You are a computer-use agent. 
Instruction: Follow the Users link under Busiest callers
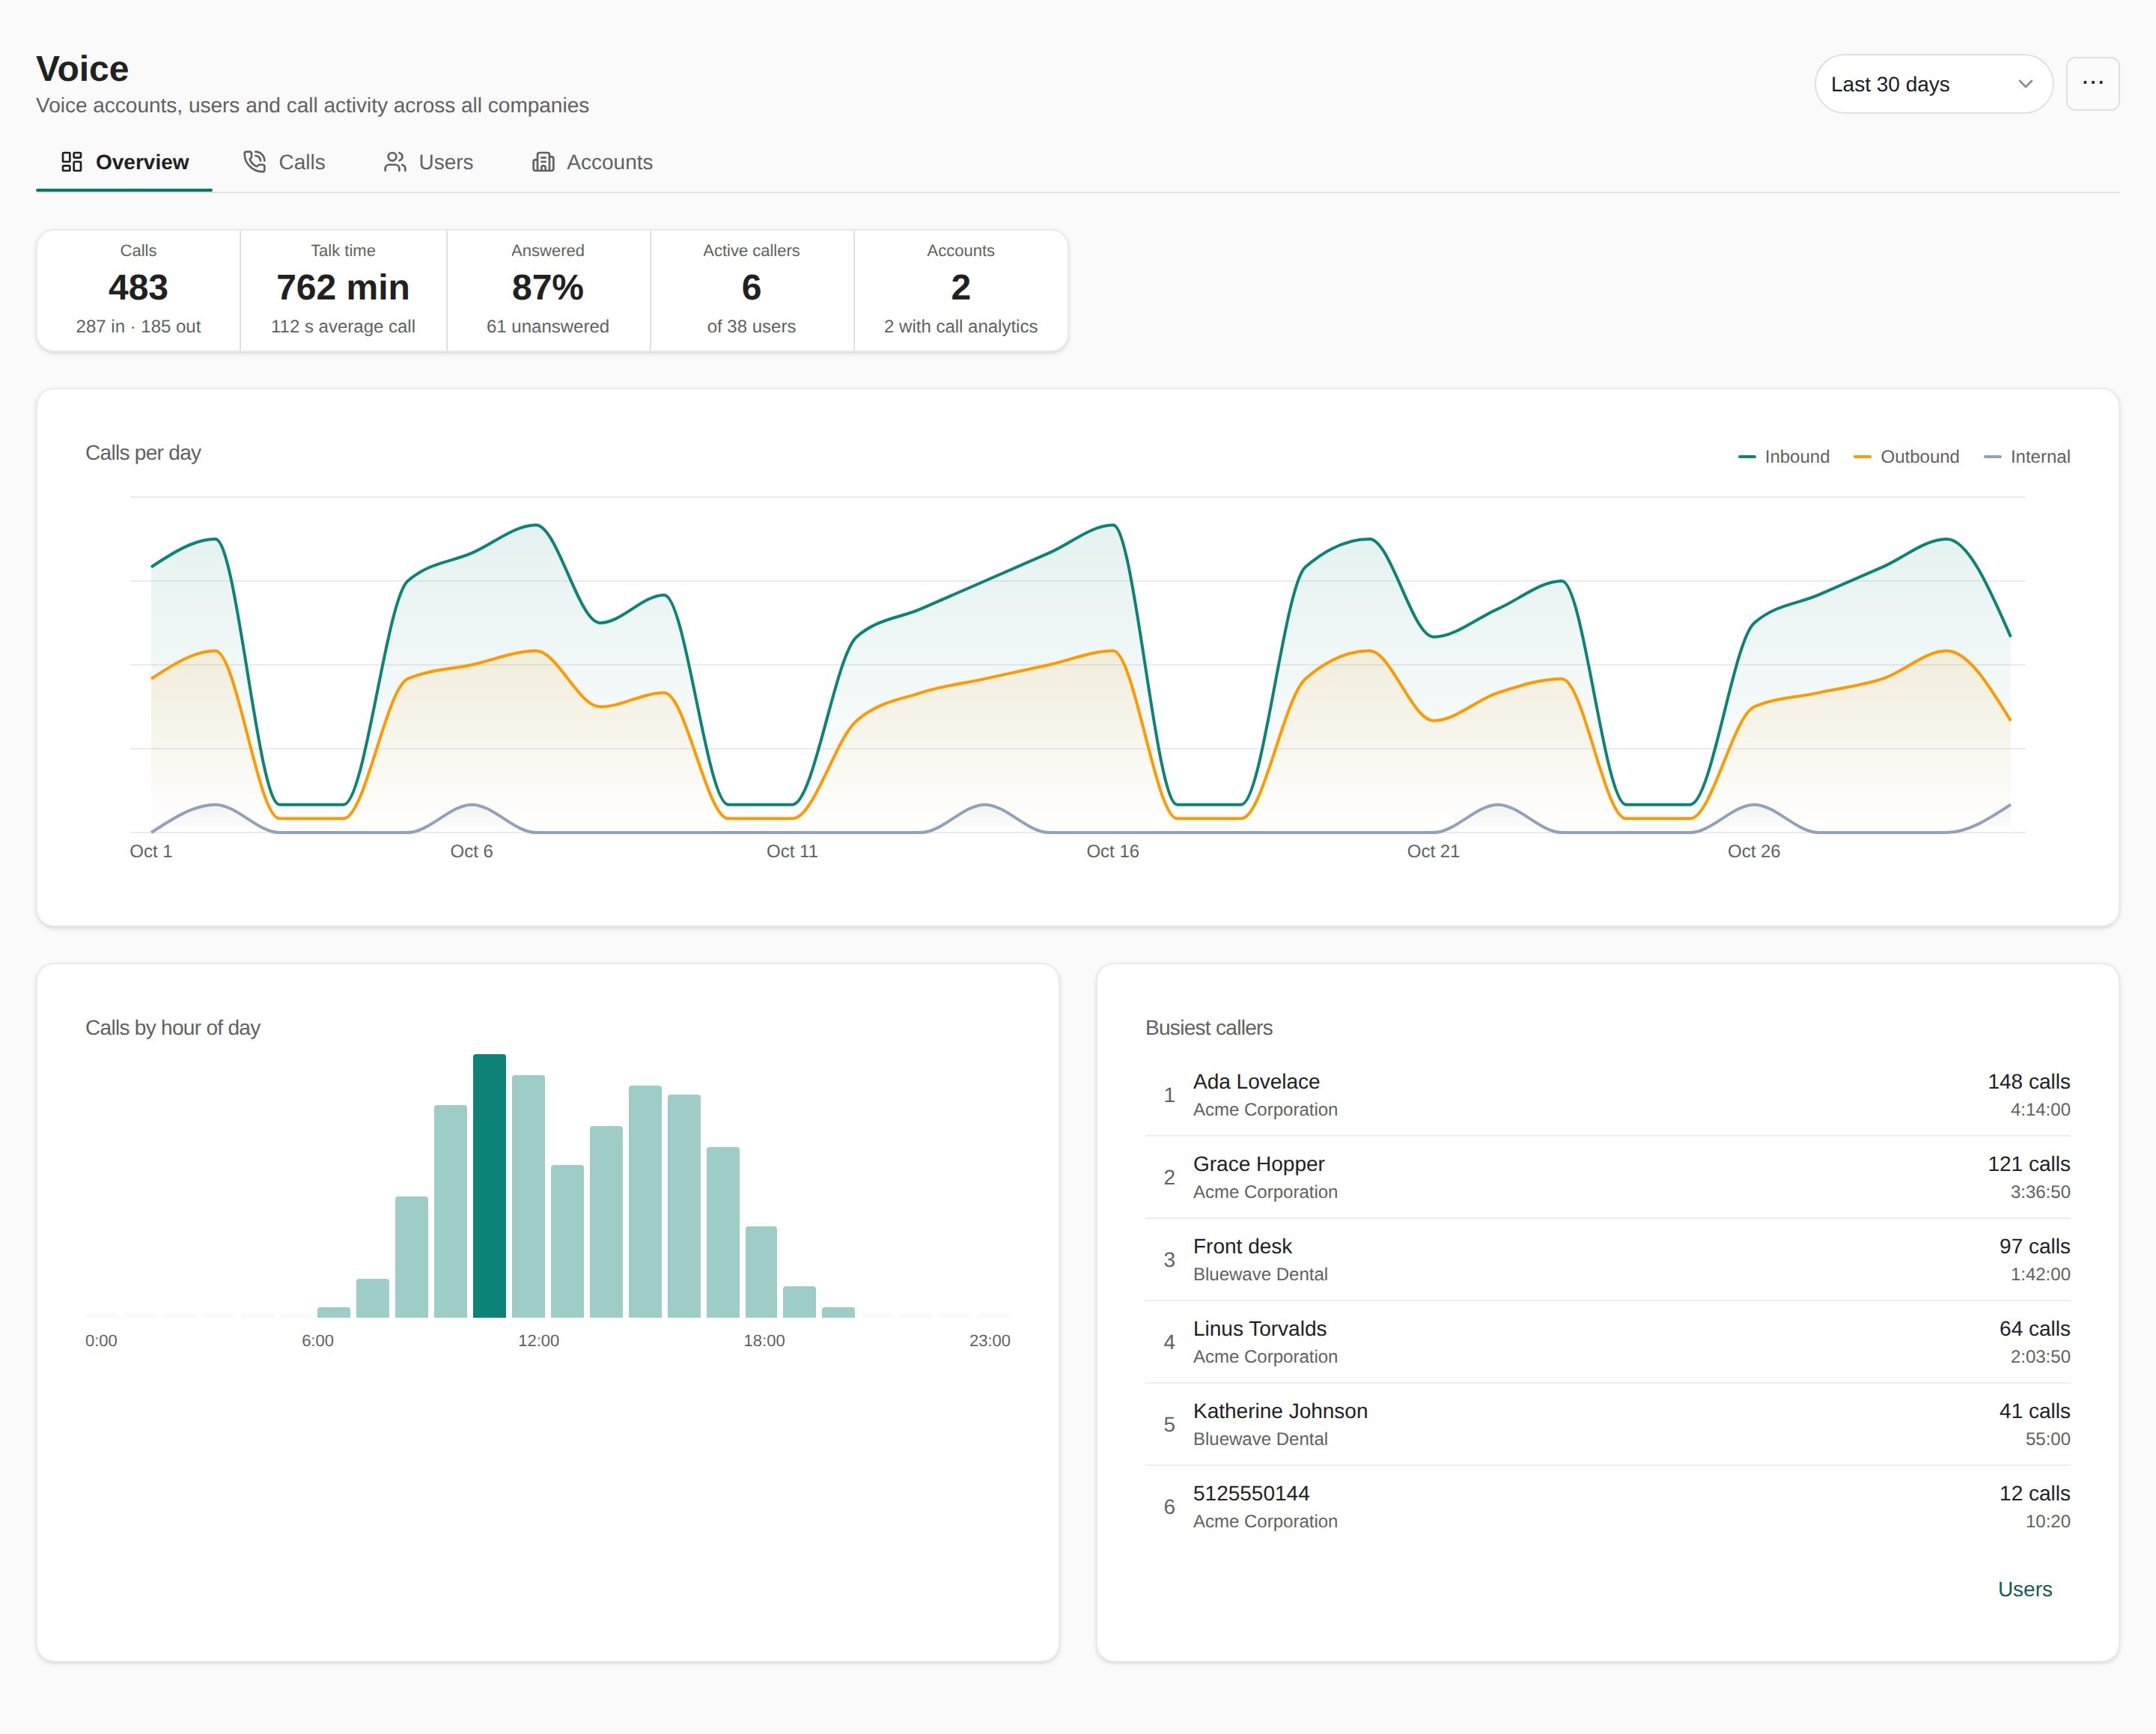[x=2024, y=1589]
